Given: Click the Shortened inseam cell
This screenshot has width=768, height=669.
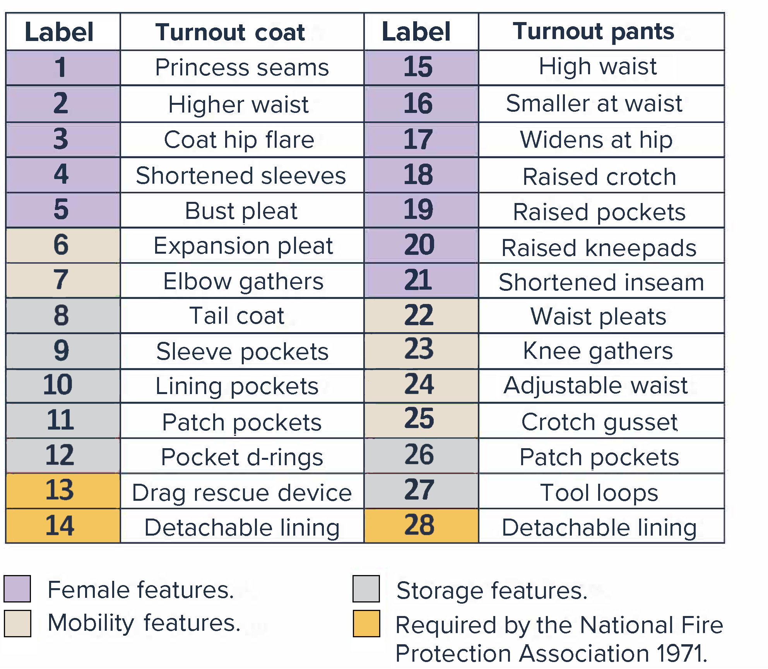Looking at the screenshot, I should coord(601,282).
